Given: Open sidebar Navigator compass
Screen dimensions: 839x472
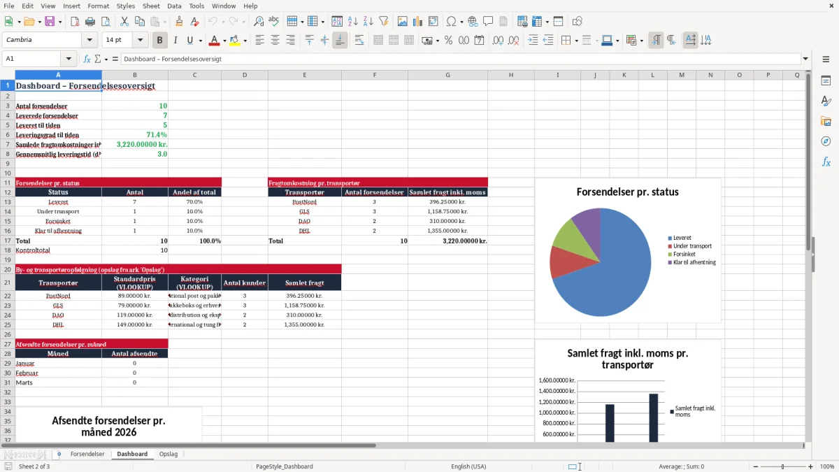Looking at the screenshot, I should point(826,141).
